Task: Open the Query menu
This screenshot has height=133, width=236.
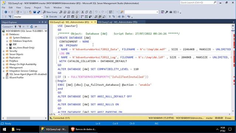Action: [27, 7]
